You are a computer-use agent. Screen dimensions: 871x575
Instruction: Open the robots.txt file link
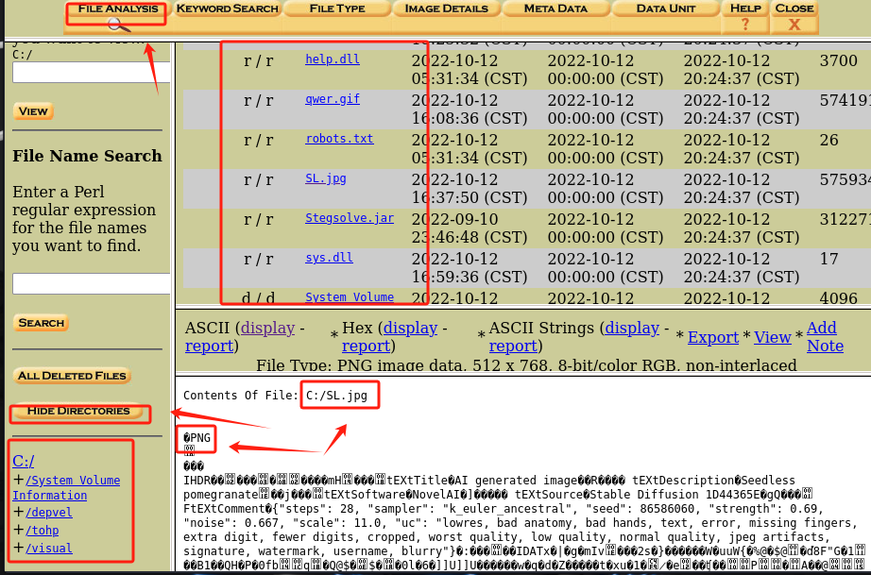pyautogui.click(x=339, y=138)
